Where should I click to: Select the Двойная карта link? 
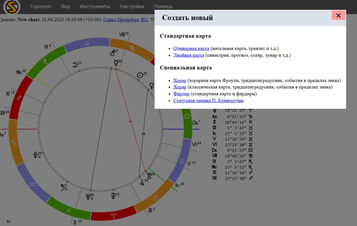coord(189,55)
